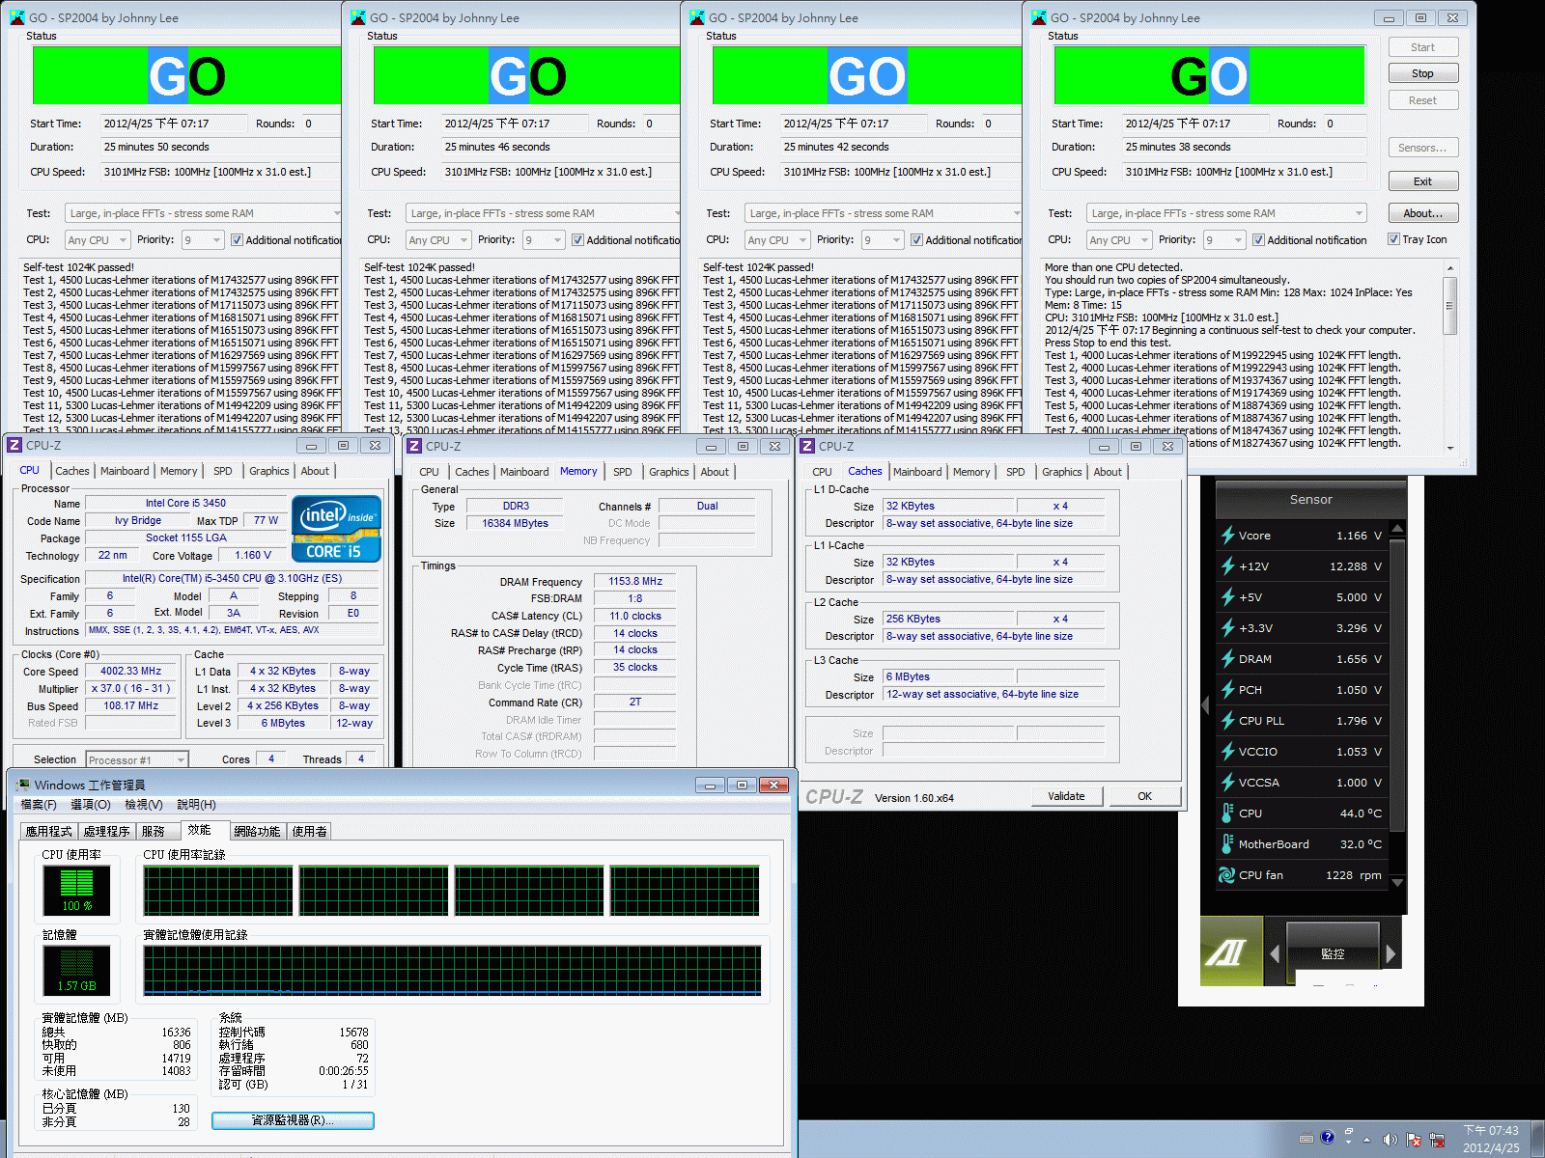Click the OK button in CPU-Z Caches window
The height and width of the screenshot is (1158, 1545).
click(x=1144, y=796)
